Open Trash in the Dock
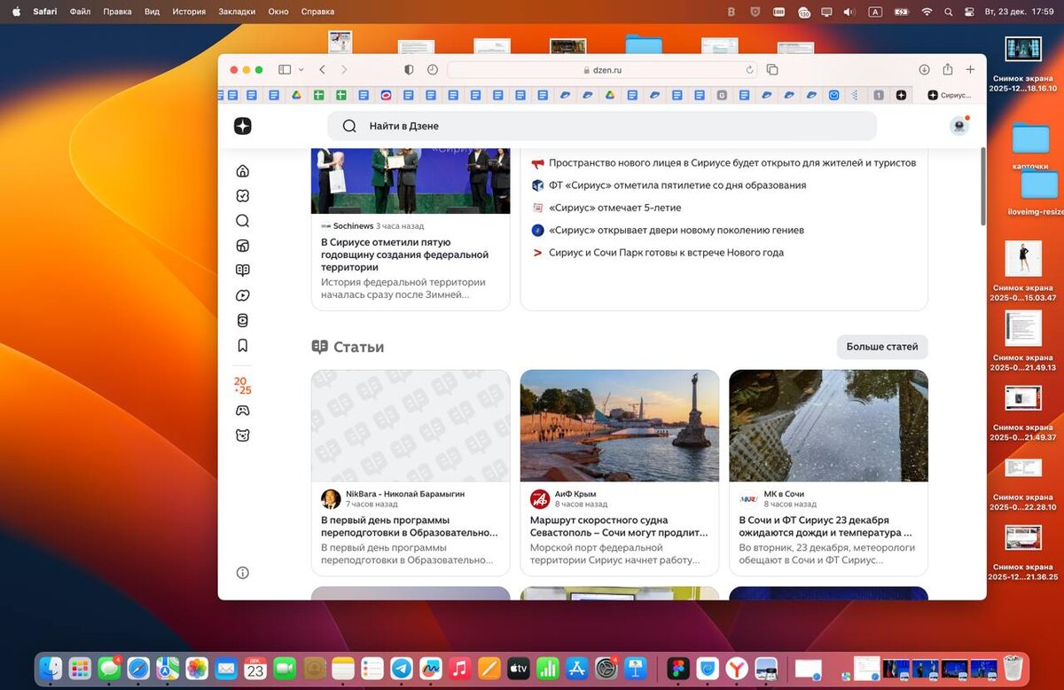The width and height of the screenshot is (1064, 690). (x=1013, y=669)
